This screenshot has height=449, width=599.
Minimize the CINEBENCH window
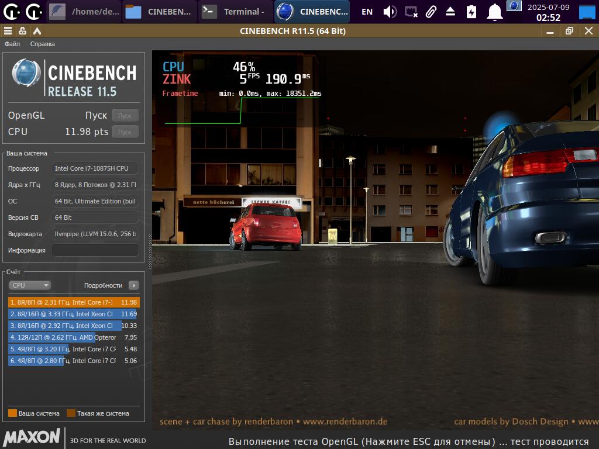coord(550,31)
